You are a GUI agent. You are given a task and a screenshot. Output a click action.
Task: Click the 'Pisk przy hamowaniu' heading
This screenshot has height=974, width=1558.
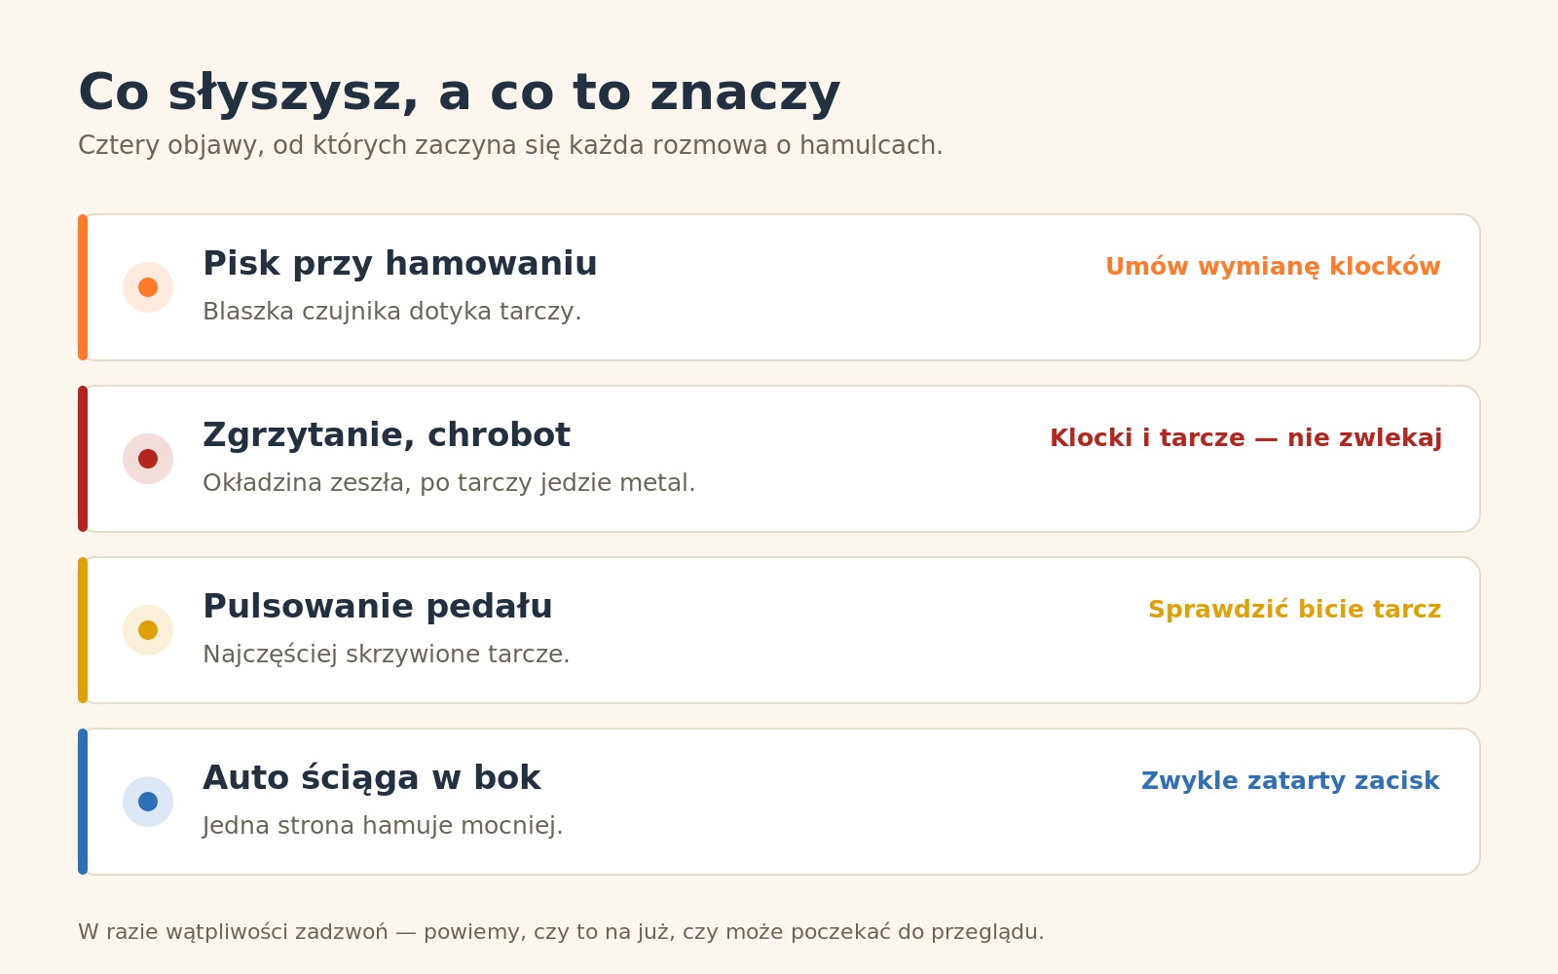click(x=400, y=264)
